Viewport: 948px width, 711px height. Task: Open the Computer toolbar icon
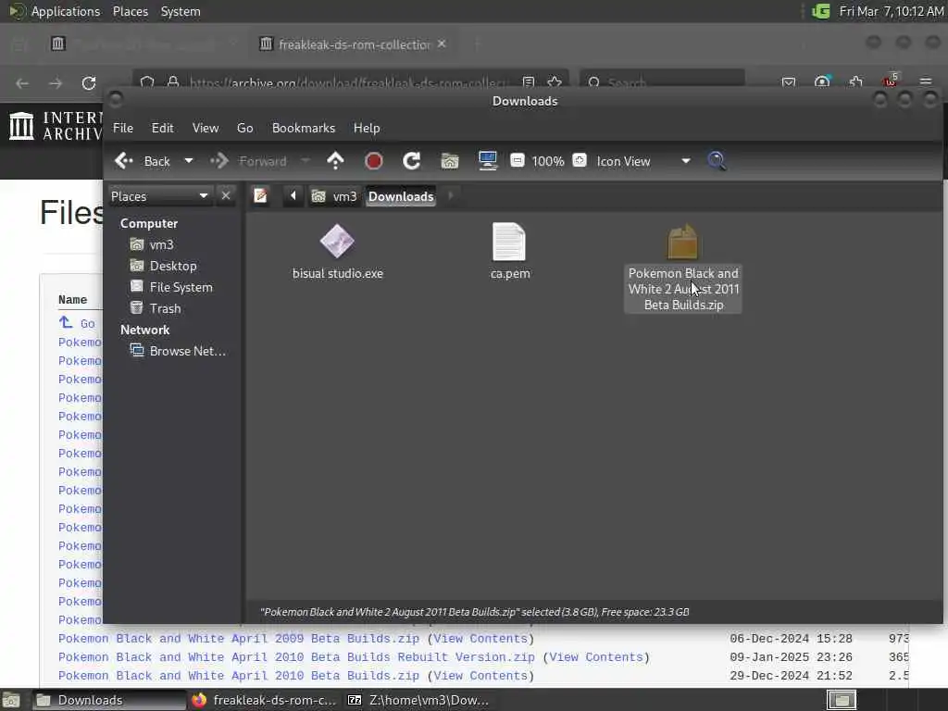[487, 161]
